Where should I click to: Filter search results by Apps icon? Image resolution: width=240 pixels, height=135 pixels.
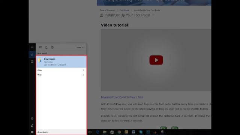(x=40, y=47)
